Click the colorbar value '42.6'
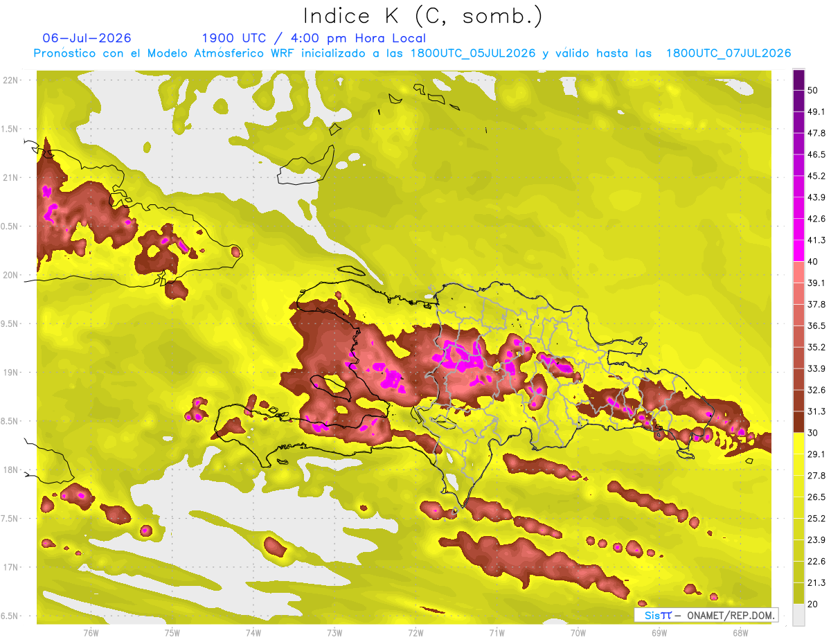 click(816, 219)
